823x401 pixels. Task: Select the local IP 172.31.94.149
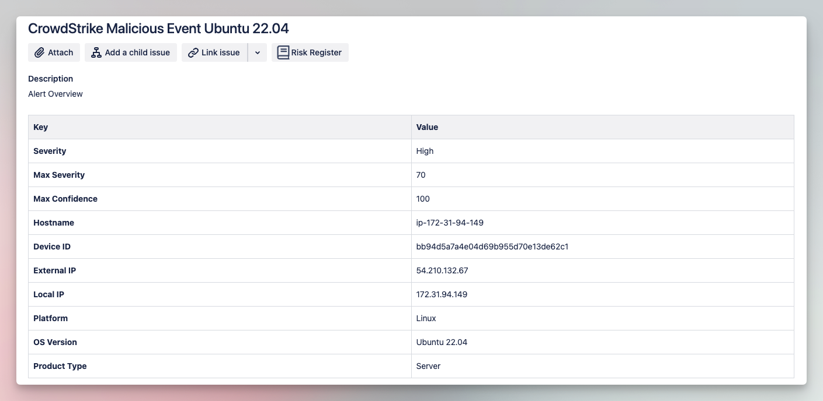442,294
